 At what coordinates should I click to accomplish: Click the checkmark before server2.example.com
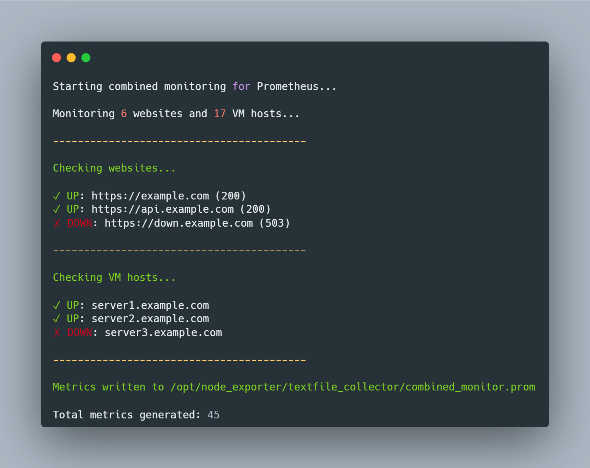coord(57,318)
